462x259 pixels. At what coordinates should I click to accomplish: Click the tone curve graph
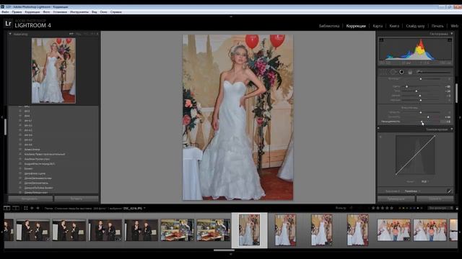(416, 155)
